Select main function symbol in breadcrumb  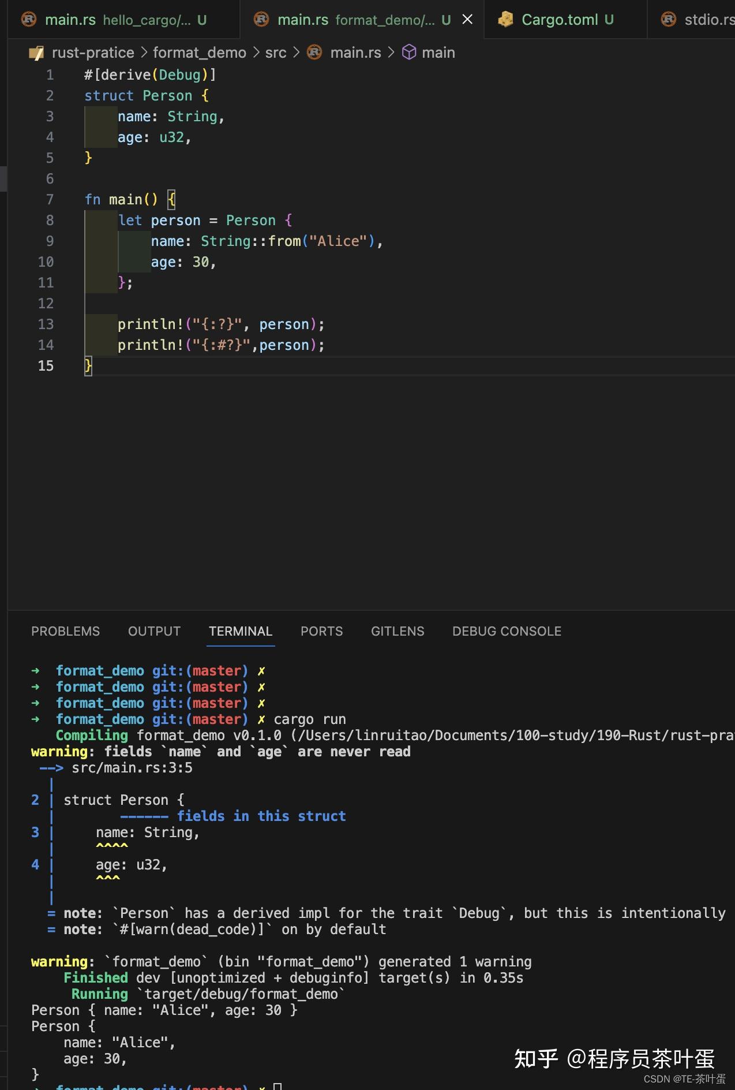click(438, 53)
